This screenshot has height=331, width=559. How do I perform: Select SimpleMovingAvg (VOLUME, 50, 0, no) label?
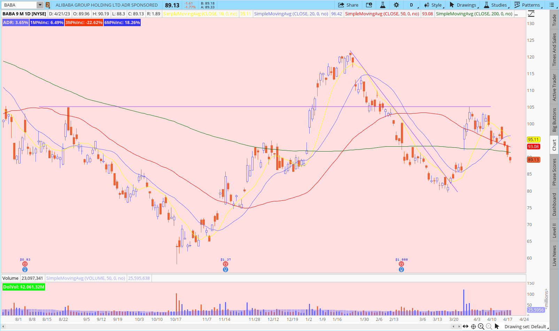(x=86, y=278)
